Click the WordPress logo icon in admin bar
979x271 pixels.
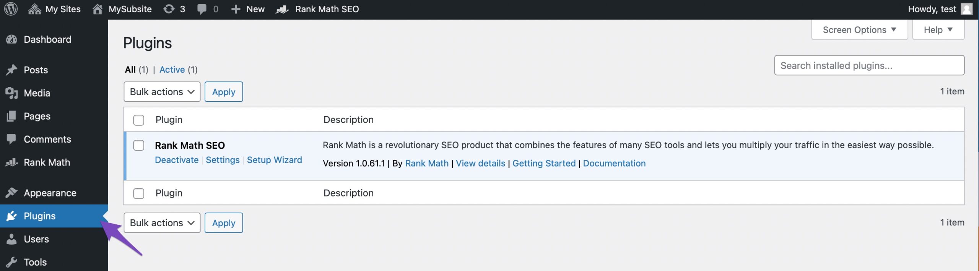pos(11,9)
